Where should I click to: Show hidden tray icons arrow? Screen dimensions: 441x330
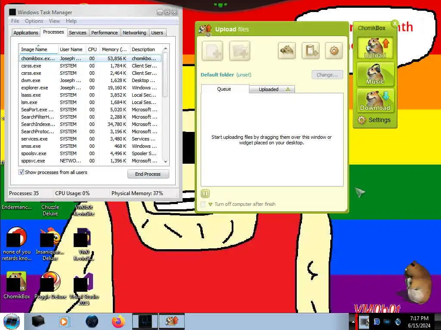(x=353, y=322)
